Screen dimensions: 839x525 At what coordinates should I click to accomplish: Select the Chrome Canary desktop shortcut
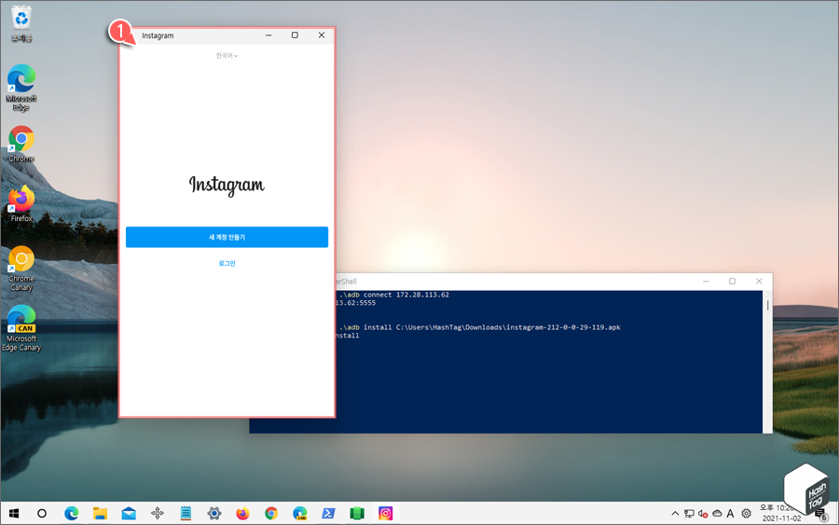coord(21,269)
